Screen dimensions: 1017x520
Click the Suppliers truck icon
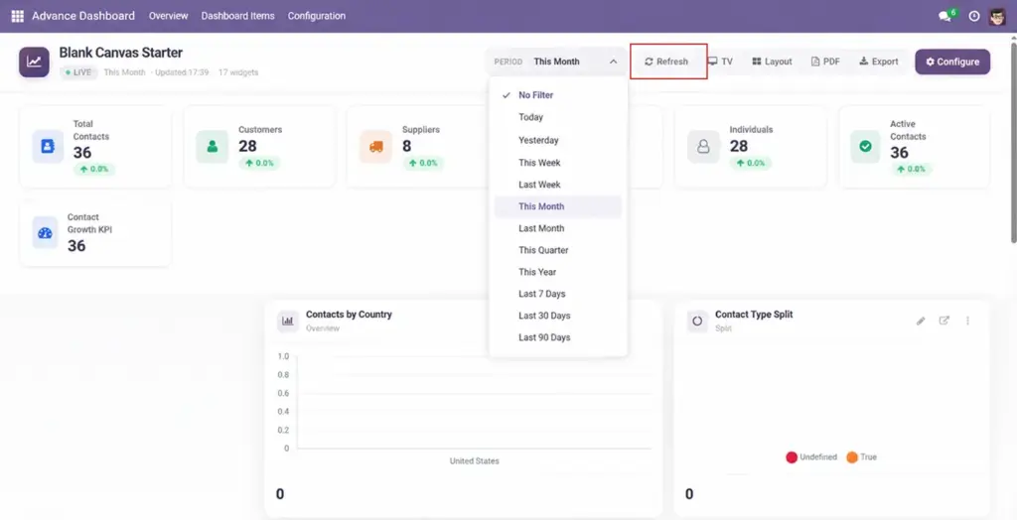(x=376, y=147)
